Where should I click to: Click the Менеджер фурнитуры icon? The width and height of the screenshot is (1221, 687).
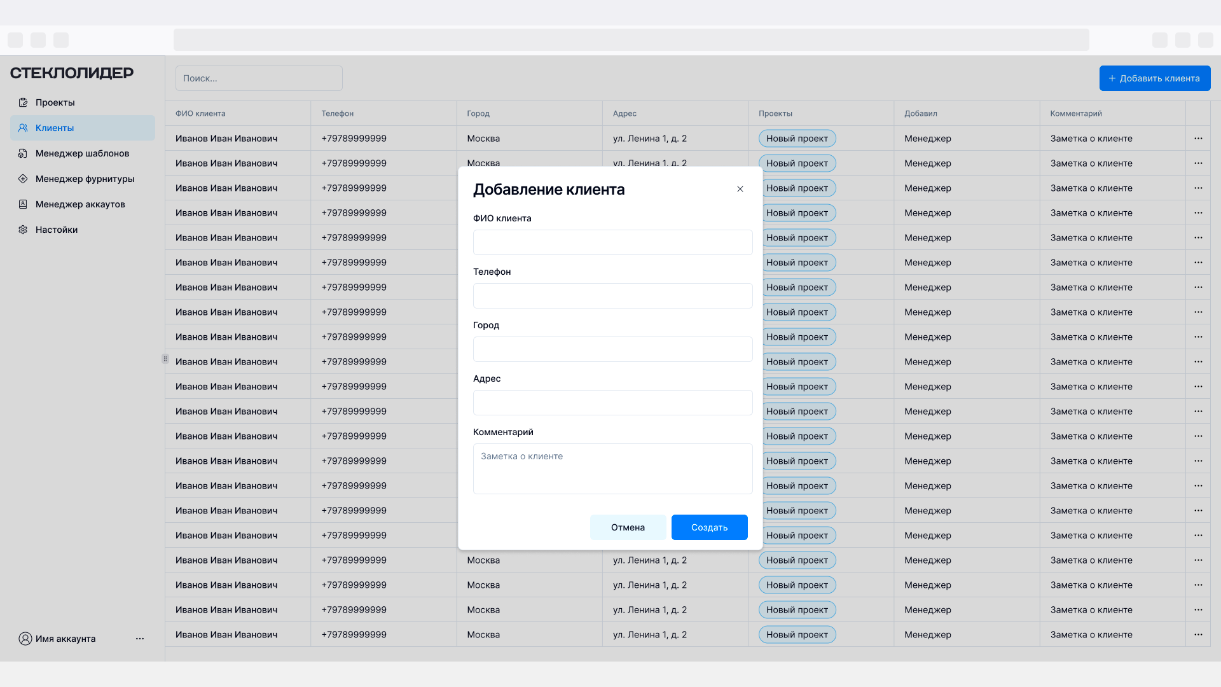coord(23,179)
